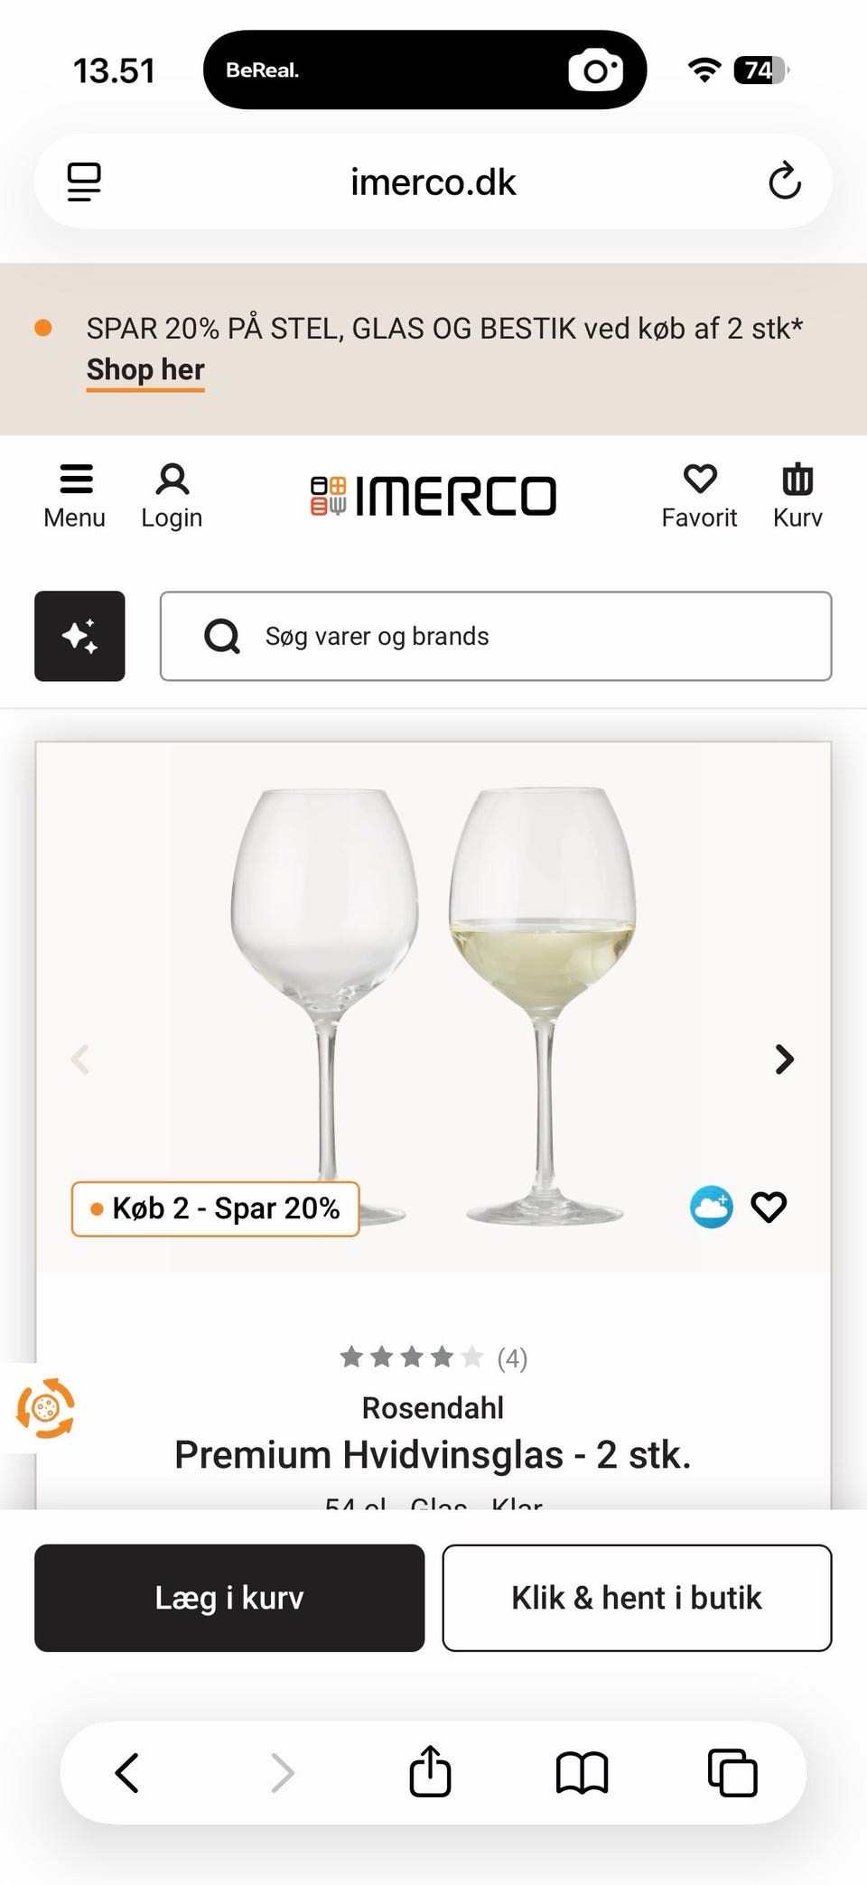
Task: Tap the Safari share button
Action: pos(430,1772)
